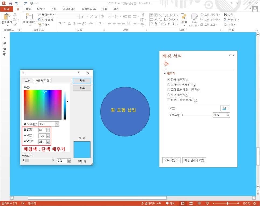This screenshot has width=260, height=206.
Task: Click the Apply to All button
Action: point(171,160)
